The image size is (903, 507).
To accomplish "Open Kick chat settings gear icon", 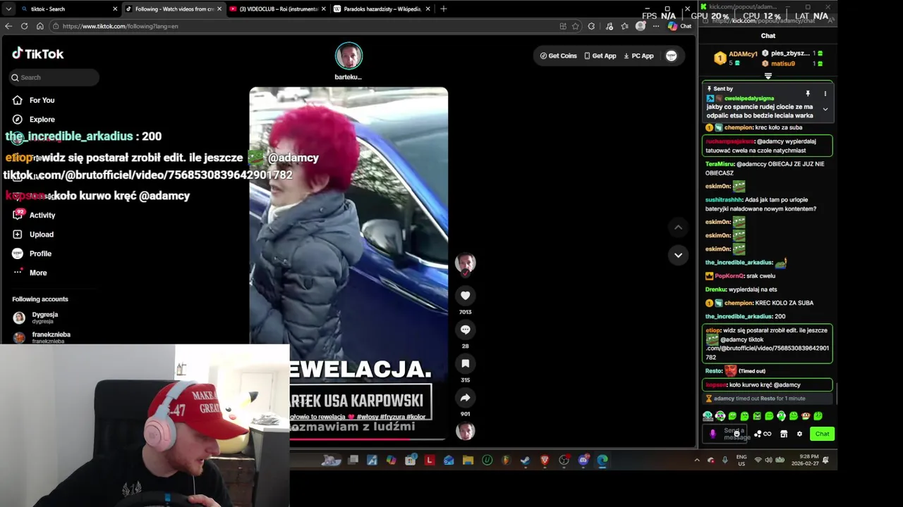I will (x=799, y=434).
